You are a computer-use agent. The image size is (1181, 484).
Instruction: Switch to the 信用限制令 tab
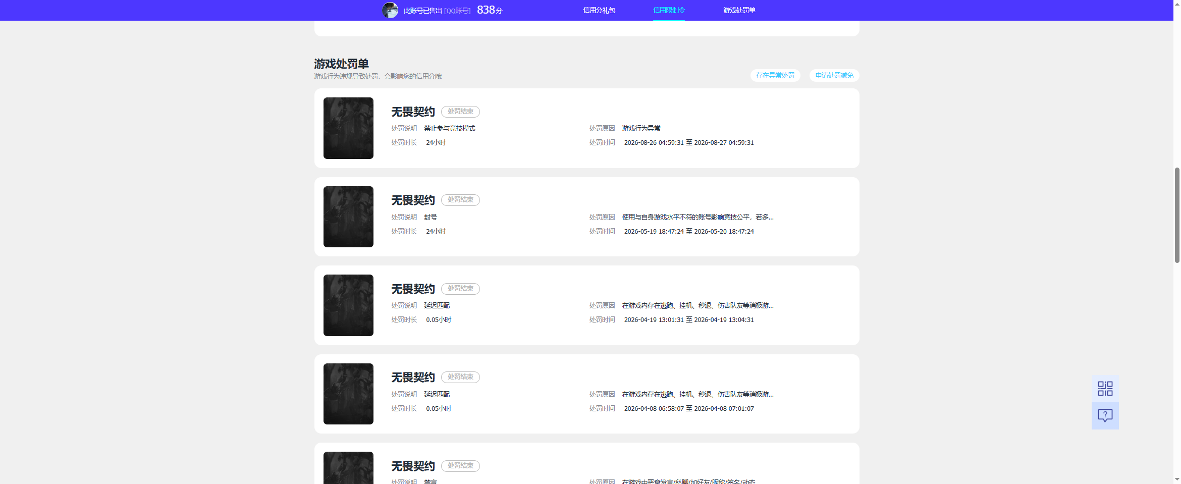pyautogui.click(x=669, y=10)
